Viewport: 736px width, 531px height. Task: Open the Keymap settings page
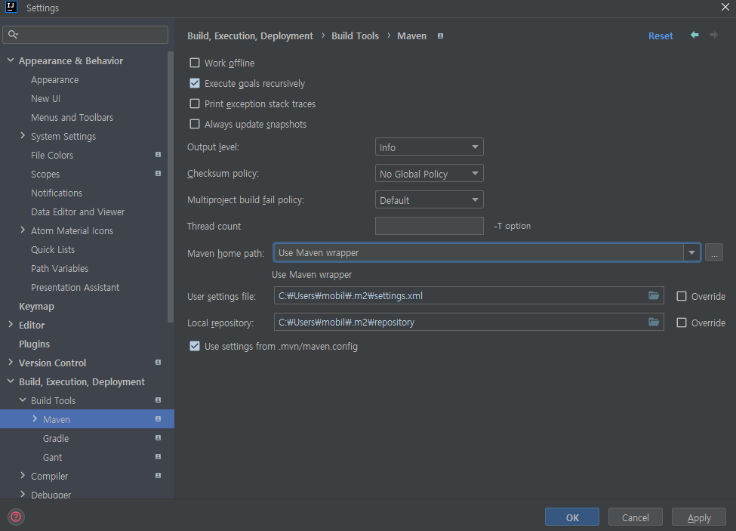[36, 306]
